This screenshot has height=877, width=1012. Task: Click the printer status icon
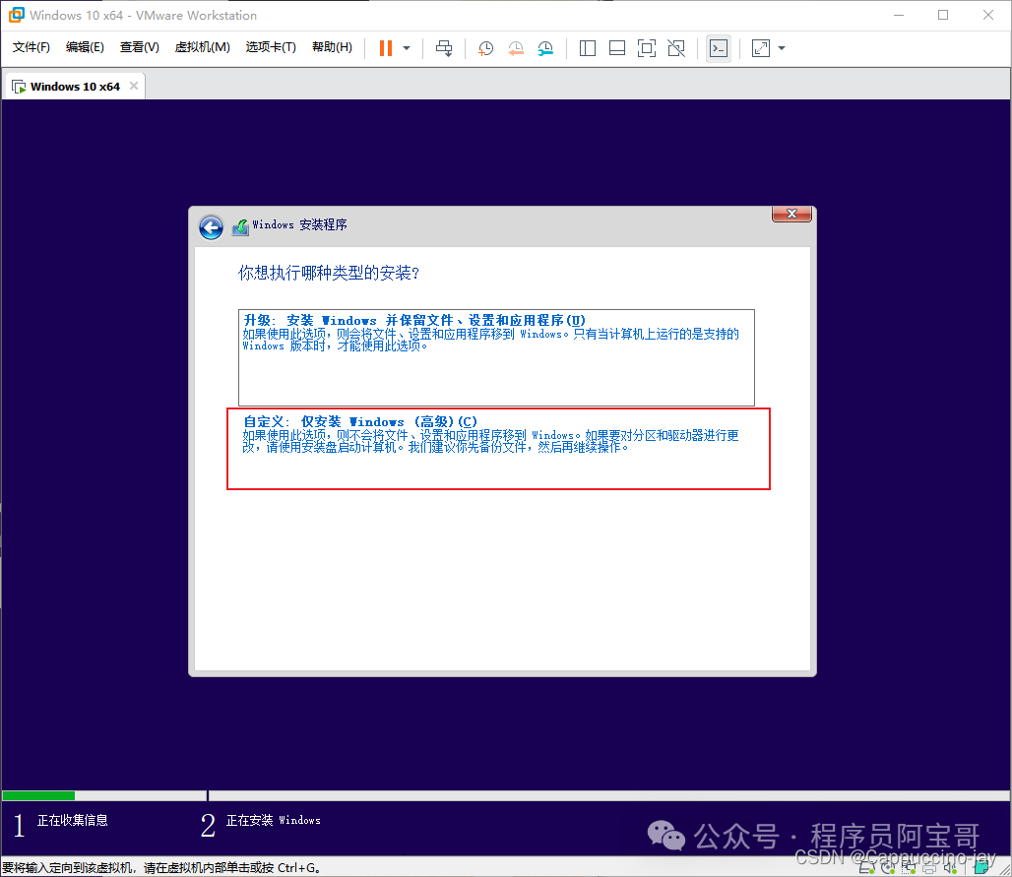929,868
